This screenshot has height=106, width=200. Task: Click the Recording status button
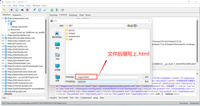click(183, 103)
